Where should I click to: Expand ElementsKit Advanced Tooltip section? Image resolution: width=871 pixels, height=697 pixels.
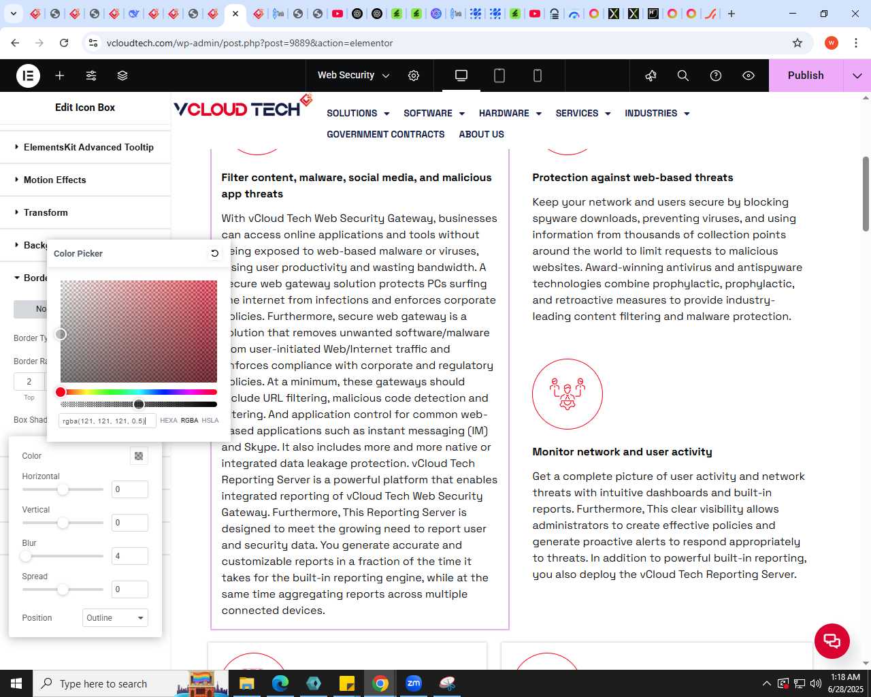click(85, 147)
